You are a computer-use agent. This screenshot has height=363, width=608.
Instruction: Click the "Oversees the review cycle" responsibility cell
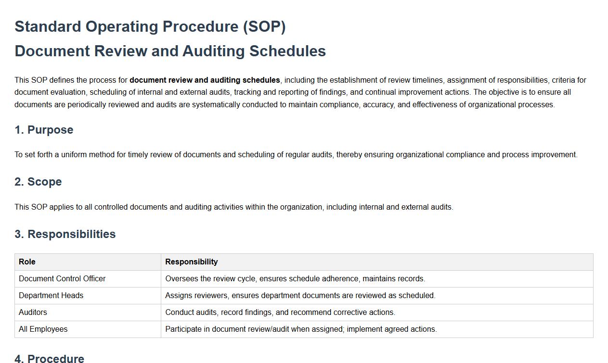pyautogui.click(x=295, y=279)
